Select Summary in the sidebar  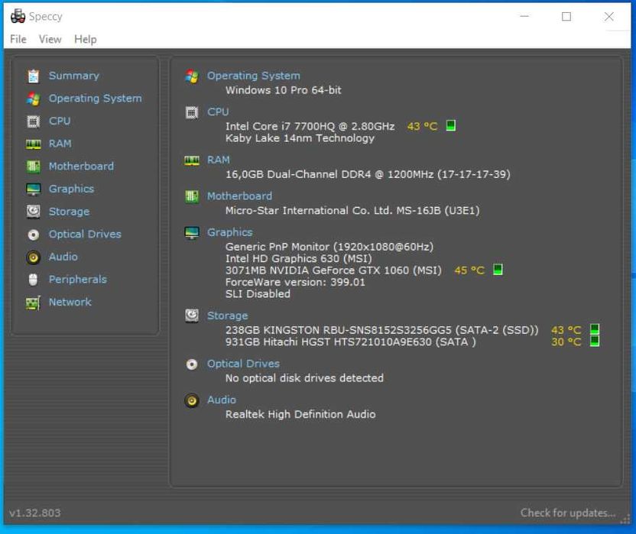coord(74,76)
